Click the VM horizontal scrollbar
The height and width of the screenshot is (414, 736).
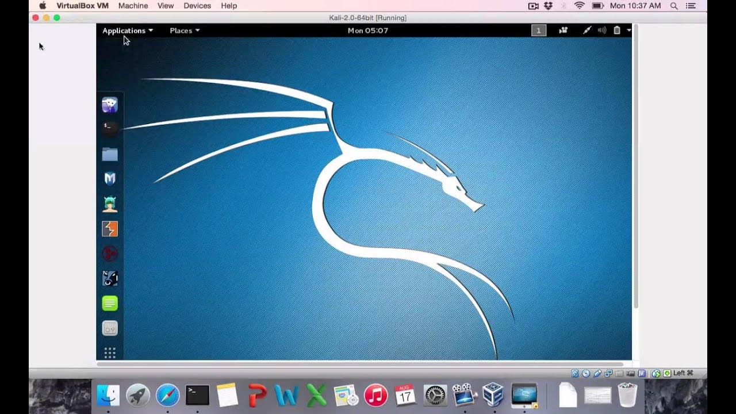[361, 364]
